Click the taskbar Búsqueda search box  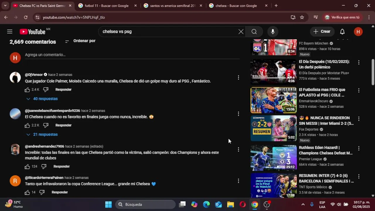(145, 205)
